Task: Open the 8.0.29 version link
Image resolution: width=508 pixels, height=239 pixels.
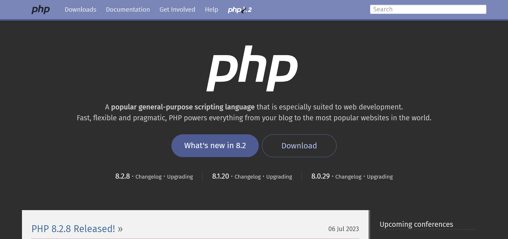Action: [x=320, y=176]
